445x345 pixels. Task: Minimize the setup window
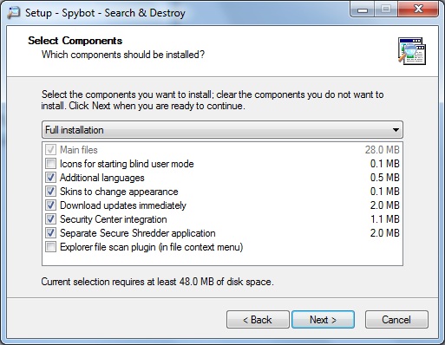363,10
